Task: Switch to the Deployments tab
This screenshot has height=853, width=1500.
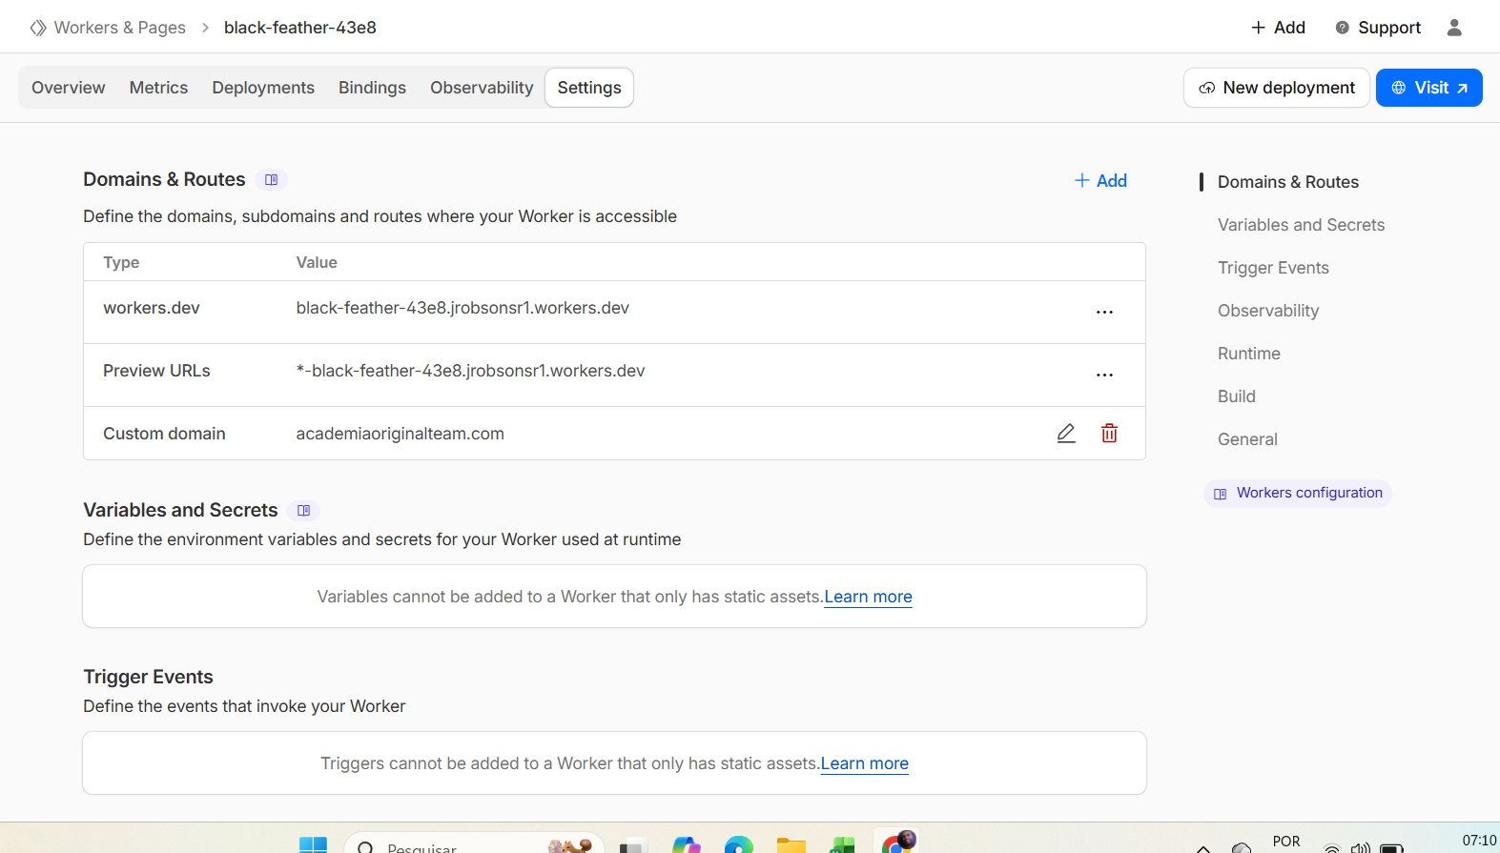Action: point(263,88)
